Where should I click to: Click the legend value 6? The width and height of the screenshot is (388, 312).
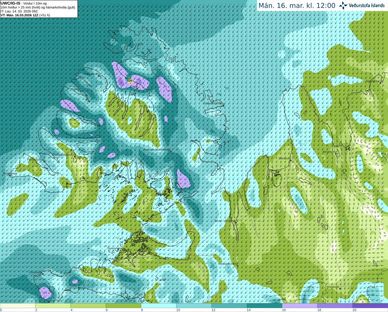pyautogui.click(x=107, y=310)
